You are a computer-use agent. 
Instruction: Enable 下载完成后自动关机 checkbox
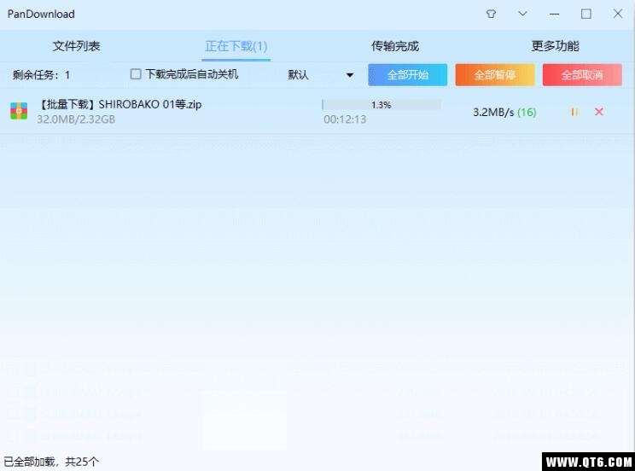(x=136, y=74)
